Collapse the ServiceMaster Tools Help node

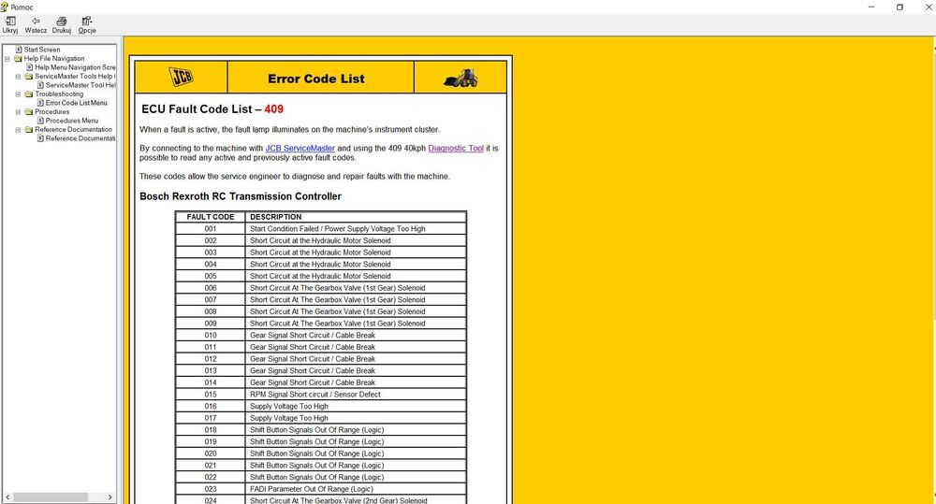(x=18, y=77)
